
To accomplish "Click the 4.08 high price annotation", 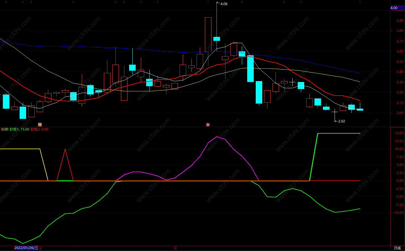I will (x=224, y=4).
